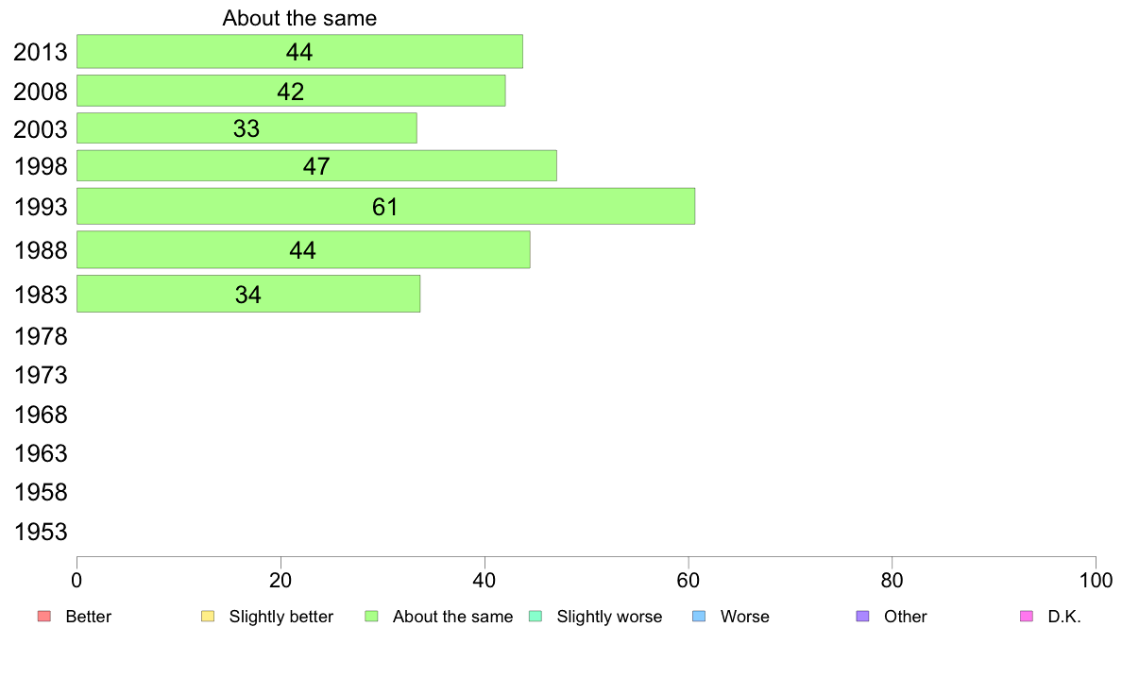Screen dimensions: 1122x695
Task: Click the 1993 bar showing 61
Action: 385,207
